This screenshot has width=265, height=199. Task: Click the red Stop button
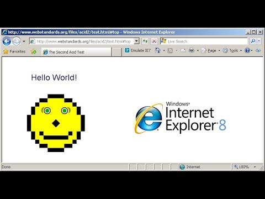click(x=154, y=41)
